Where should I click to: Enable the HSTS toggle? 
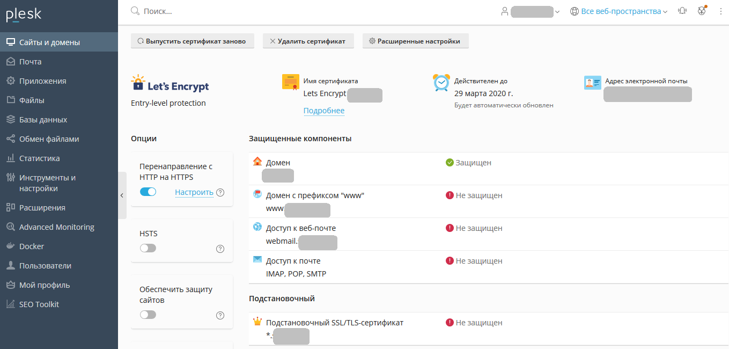148,248
